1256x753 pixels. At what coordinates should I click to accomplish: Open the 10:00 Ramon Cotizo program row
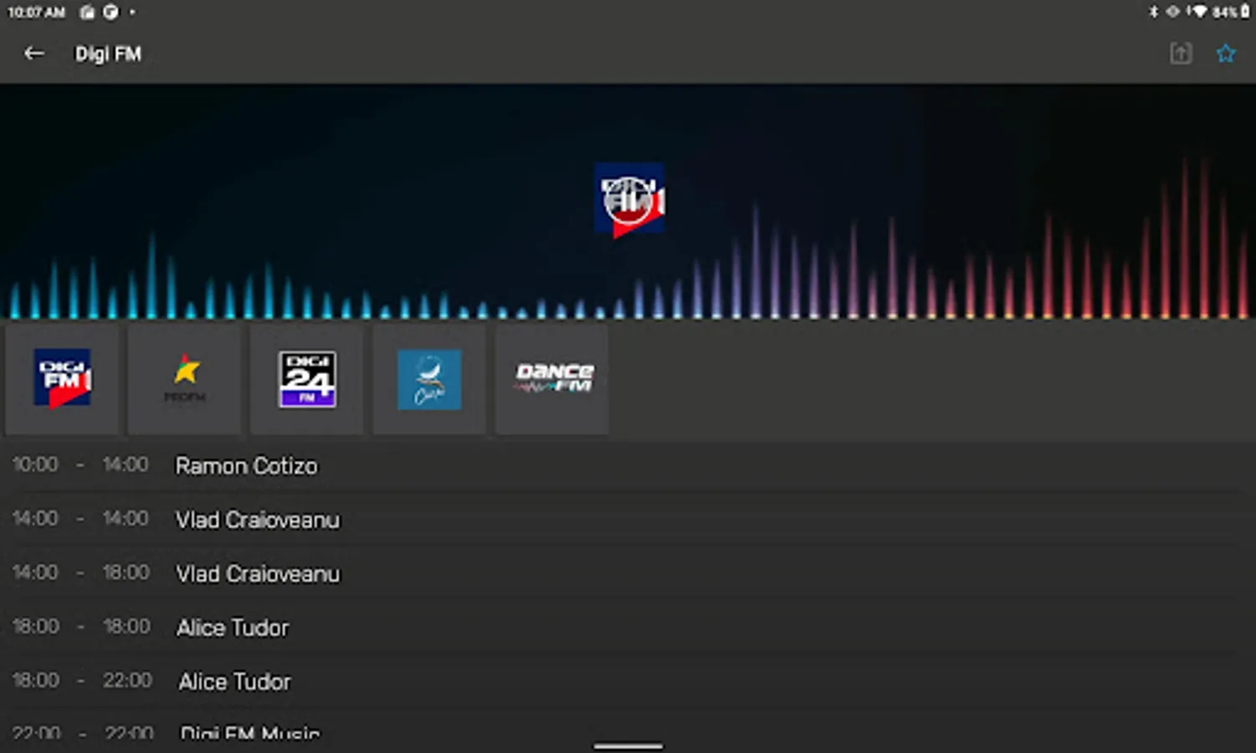click(x=628, y=465)
